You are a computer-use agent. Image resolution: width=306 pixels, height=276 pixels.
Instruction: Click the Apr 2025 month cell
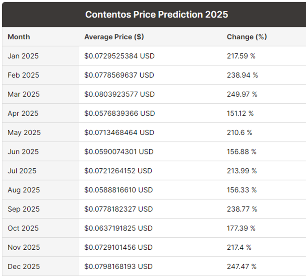(x=23, y=113)
